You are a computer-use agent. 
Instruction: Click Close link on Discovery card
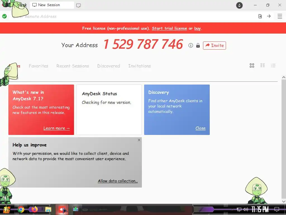(x=201, y=128)
